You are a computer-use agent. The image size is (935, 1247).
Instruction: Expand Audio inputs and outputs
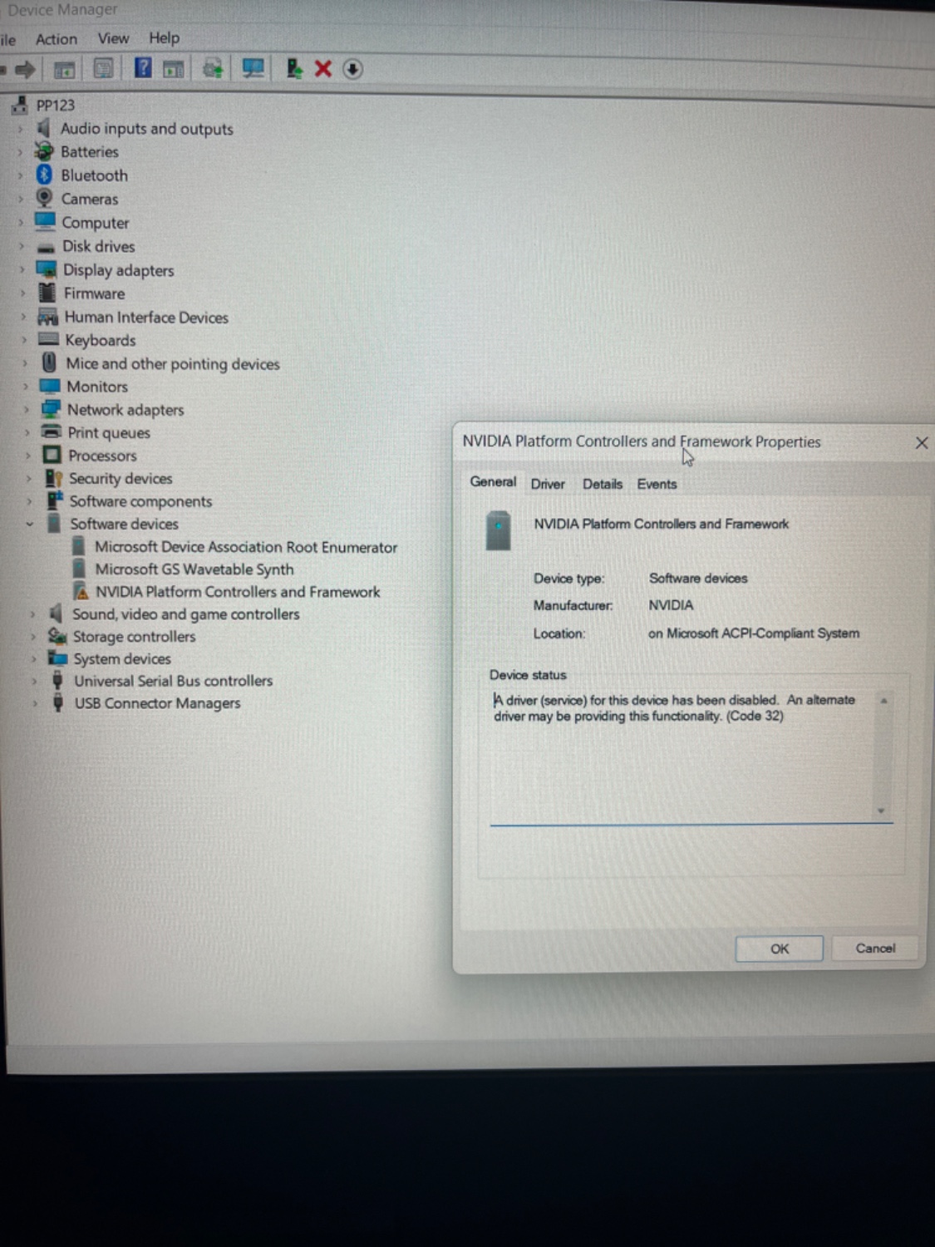coord(20,129)
